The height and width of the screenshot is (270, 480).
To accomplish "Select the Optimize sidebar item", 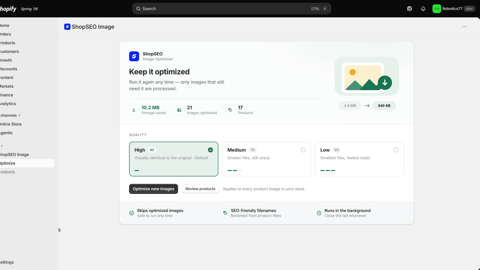I will 27,163.
